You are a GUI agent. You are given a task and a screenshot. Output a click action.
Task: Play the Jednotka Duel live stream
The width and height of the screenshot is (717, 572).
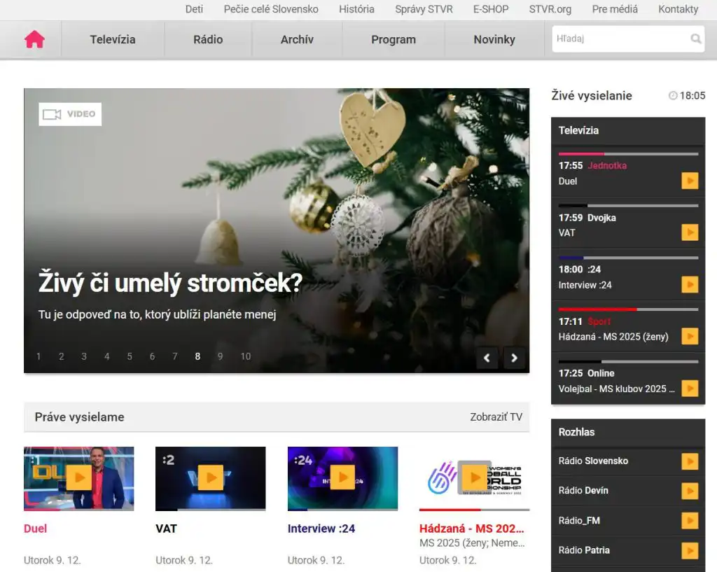[x=690, y=181]
